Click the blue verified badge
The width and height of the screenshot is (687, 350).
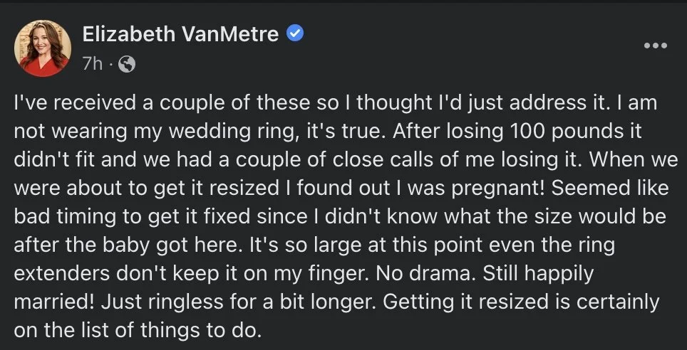(x=295, y=33)
